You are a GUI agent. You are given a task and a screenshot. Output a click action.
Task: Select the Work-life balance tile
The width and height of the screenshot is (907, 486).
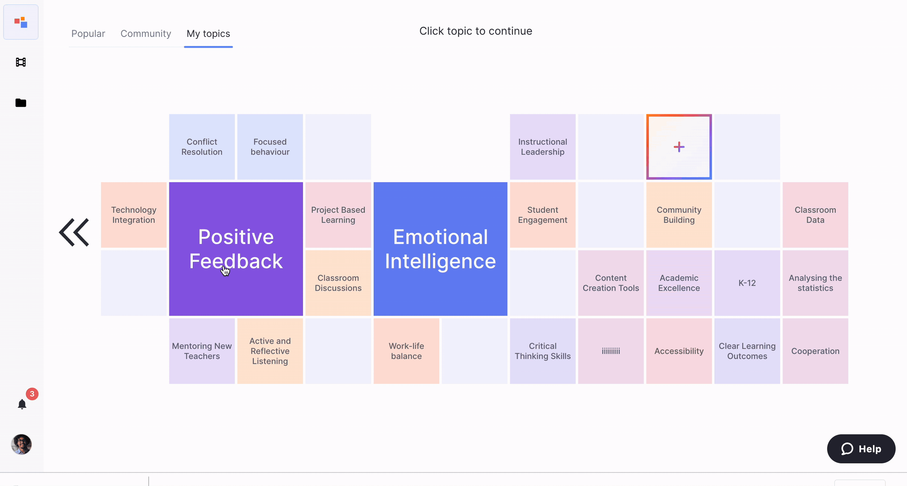pyautogui.click(x=406, y=351)
